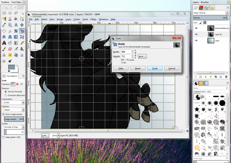231x163 pixels.
Task: Select the Bucket Fill tool
Action: 10,43
